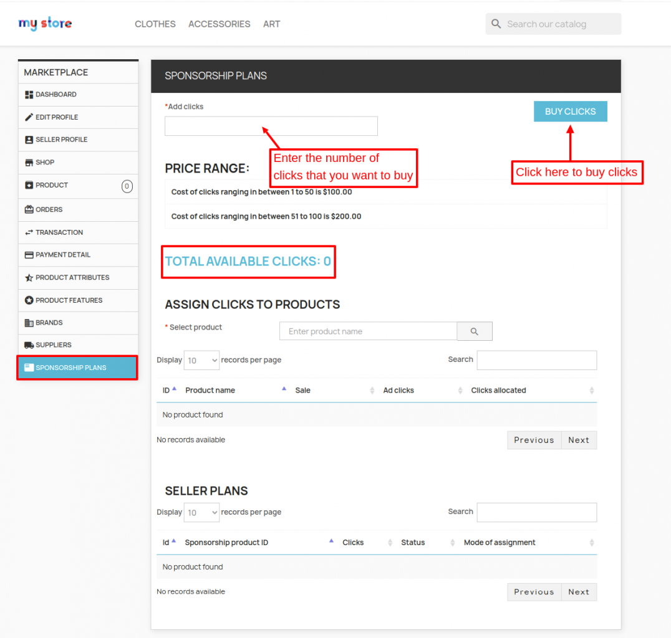Sort by Sponsorship product ID column
671x638 pixels.
pyautogui.click(x=331, y=541)
